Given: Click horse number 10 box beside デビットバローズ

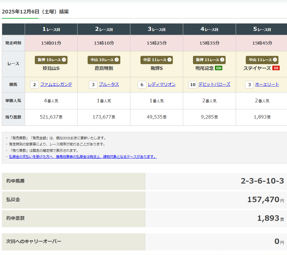Looking at the screenshot, I should 193,85.
